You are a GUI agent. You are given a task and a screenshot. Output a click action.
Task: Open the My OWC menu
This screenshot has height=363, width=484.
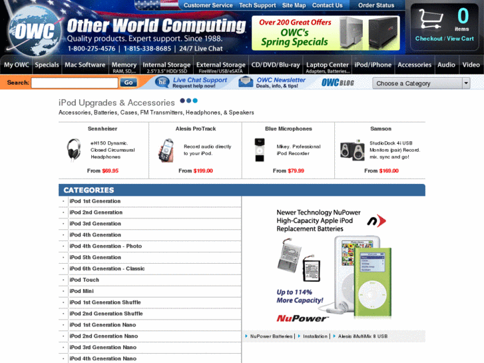17,65
